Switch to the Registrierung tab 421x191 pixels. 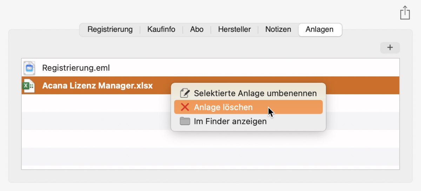(x=110, y=29)
